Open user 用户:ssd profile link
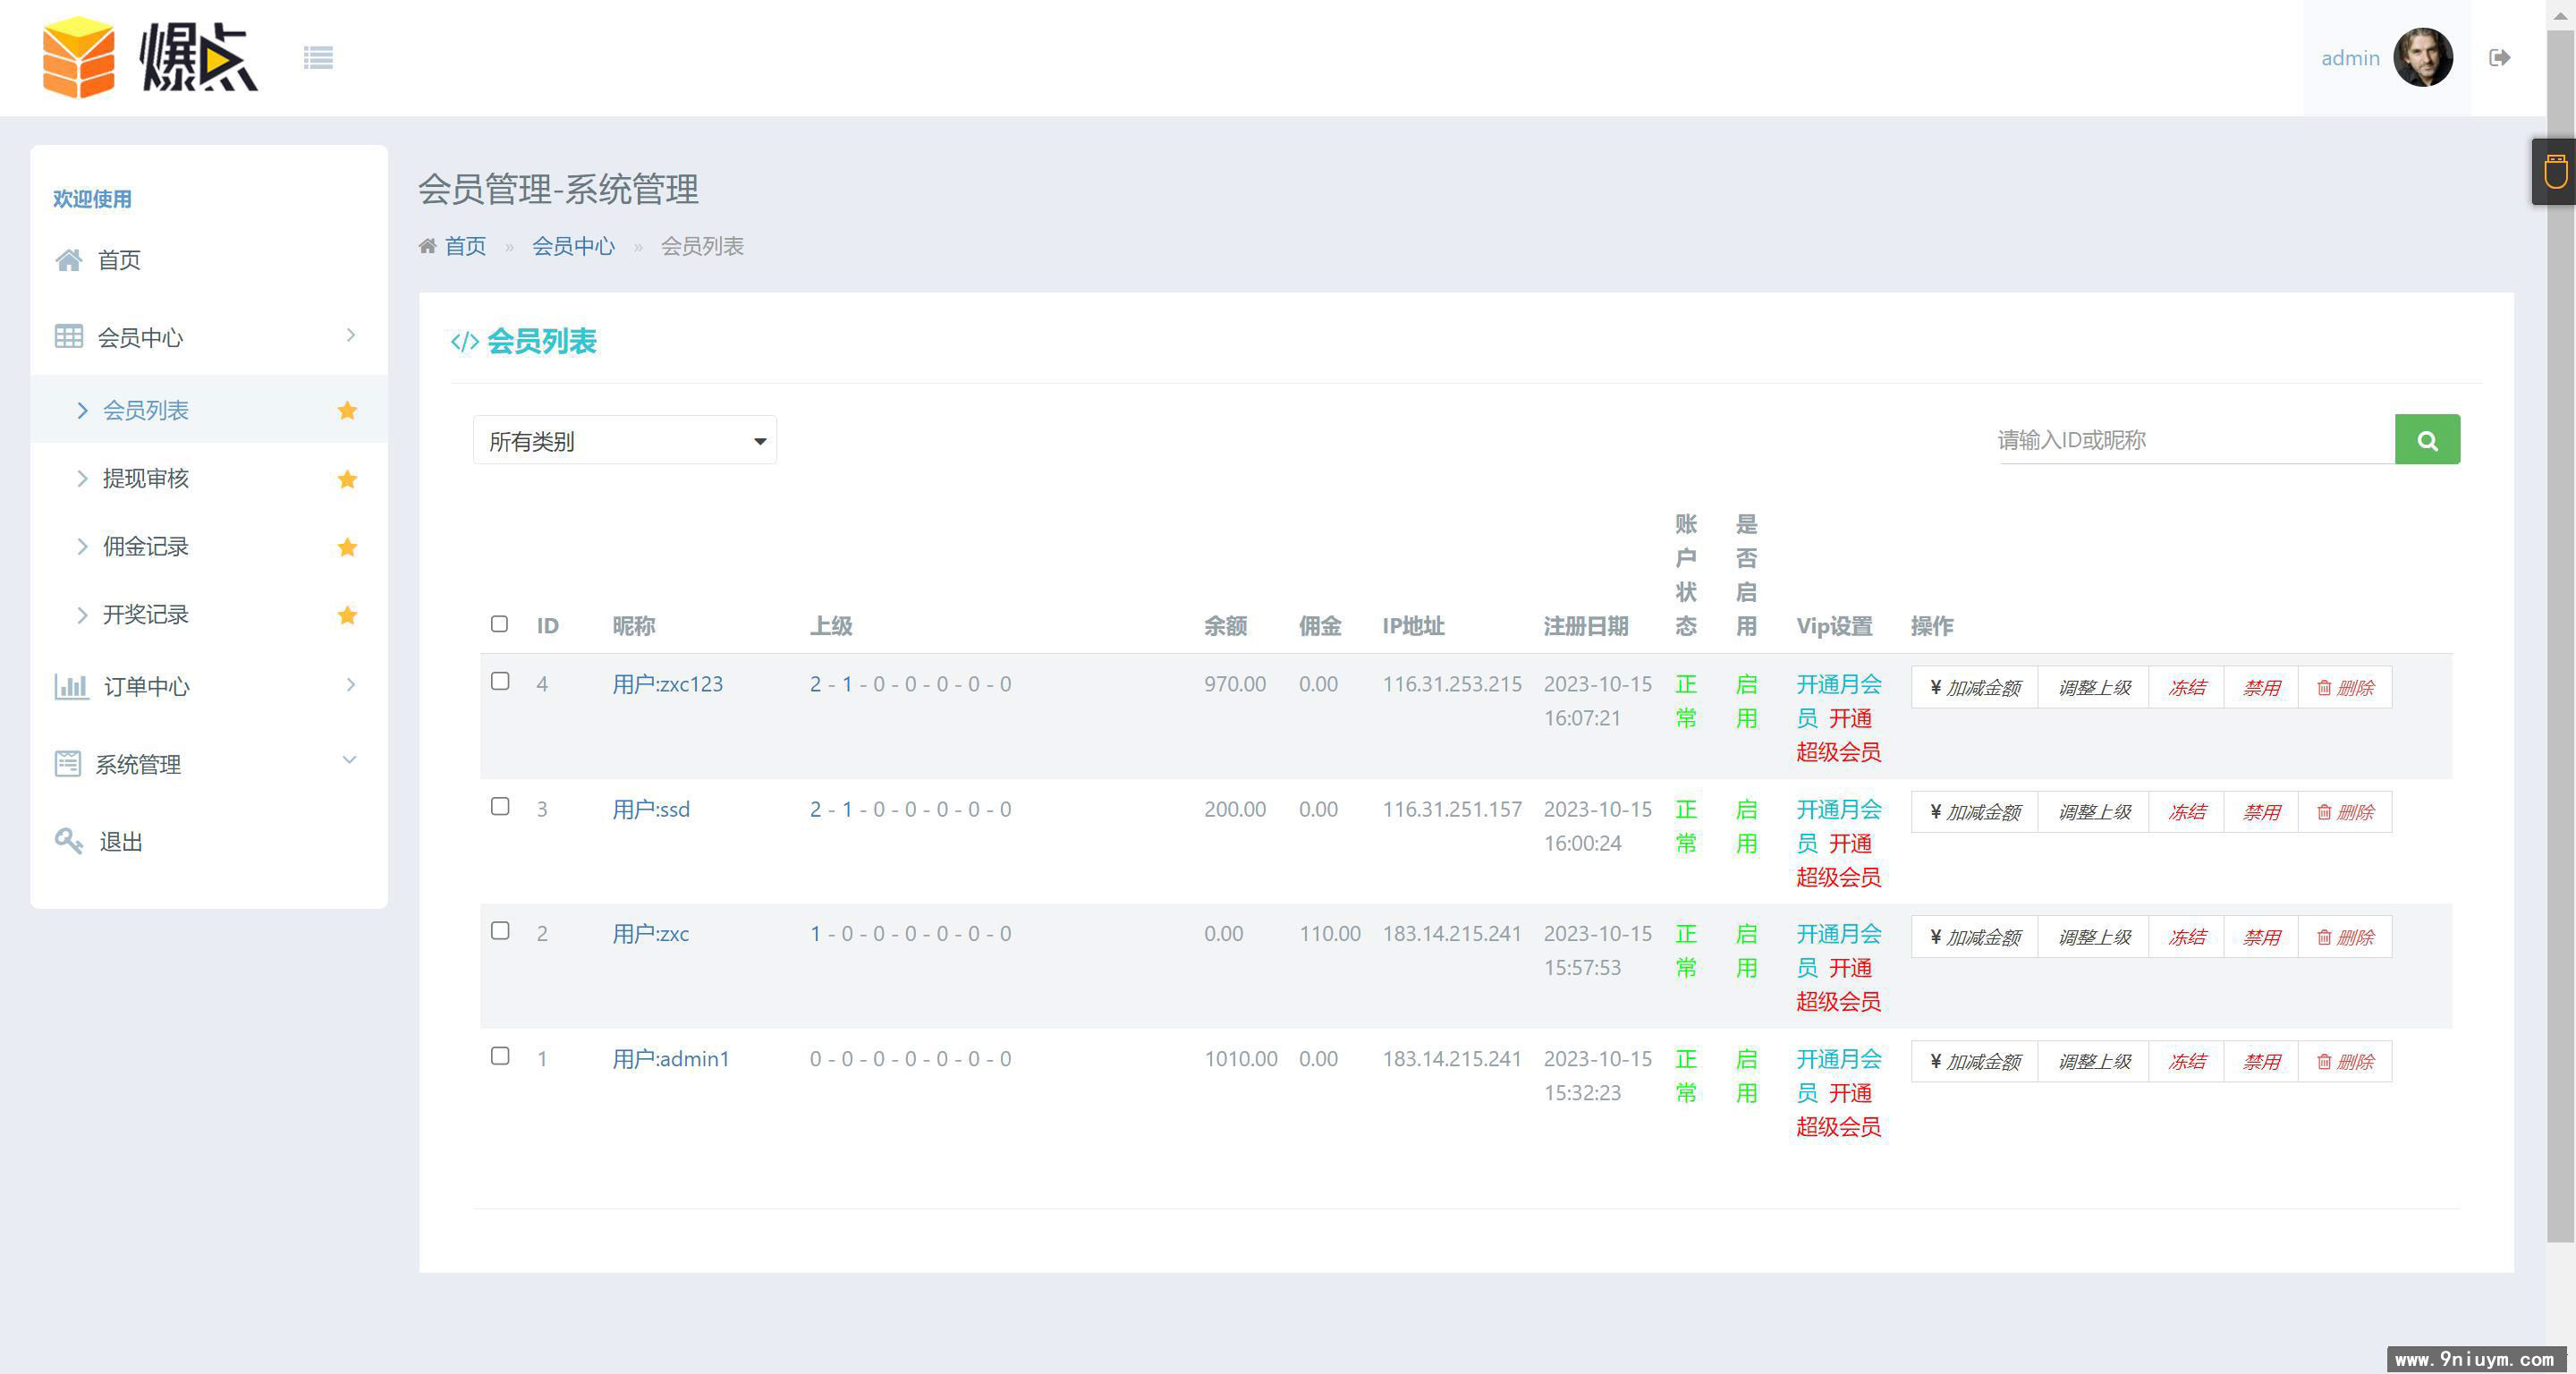This screenshot has width=2576, height=1374. [x=651, y=809]
